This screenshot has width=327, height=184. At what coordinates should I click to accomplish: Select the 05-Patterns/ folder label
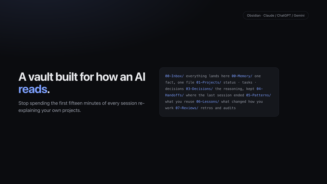pos(258,95)
